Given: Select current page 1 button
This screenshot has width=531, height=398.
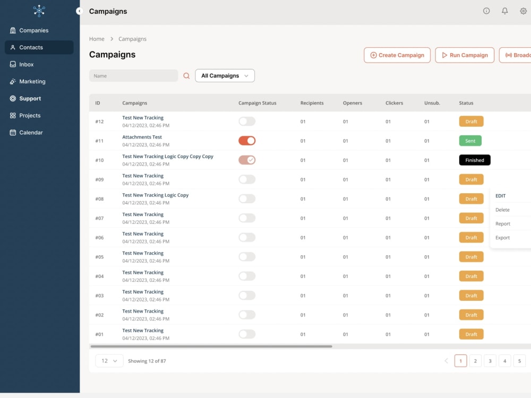Looking at the screenshot, I should point(460,361).
